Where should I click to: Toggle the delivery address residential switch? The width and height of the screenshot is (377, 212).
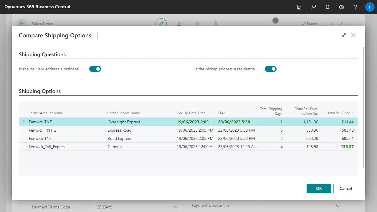(x=95, y=69)
